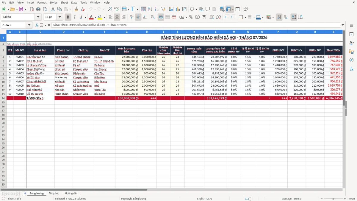Open the Font Size dropdown arrow

60,17
